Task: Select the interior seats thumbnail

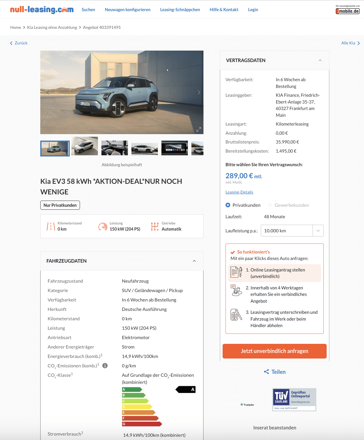Action: pos(115,148)
